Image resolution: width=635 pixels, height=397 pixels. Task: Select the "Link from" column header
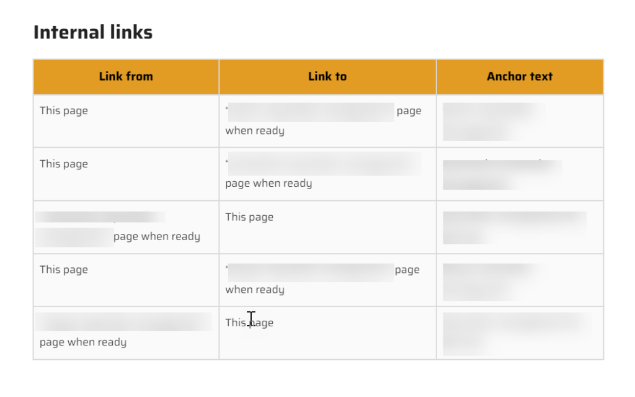click(x=126, y=76)
